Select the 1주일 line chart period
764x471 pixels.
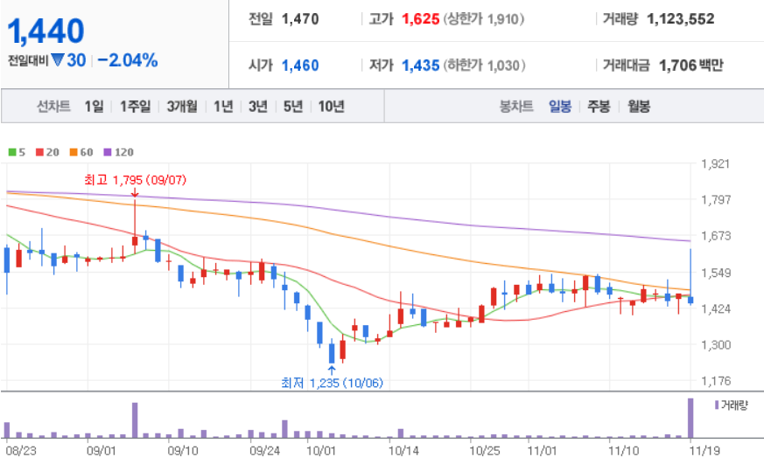click(136, 106)
